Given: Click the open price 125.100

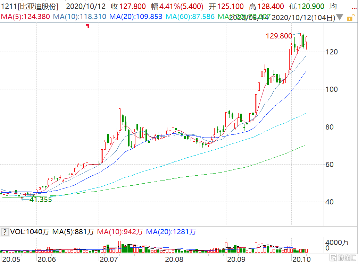Looking at the screenshot, I should click(x=230, y=6).
